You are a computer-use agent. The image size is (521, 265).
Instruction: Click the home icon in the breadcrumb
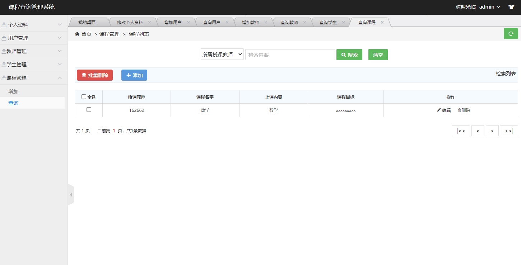pyautogui.click(x=77, y=34)
